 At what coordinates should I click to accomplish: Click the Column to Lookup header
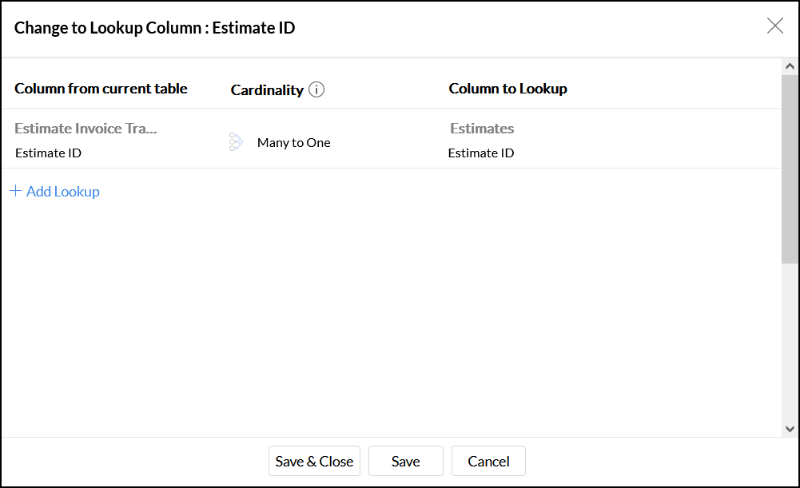click(507, 89)
